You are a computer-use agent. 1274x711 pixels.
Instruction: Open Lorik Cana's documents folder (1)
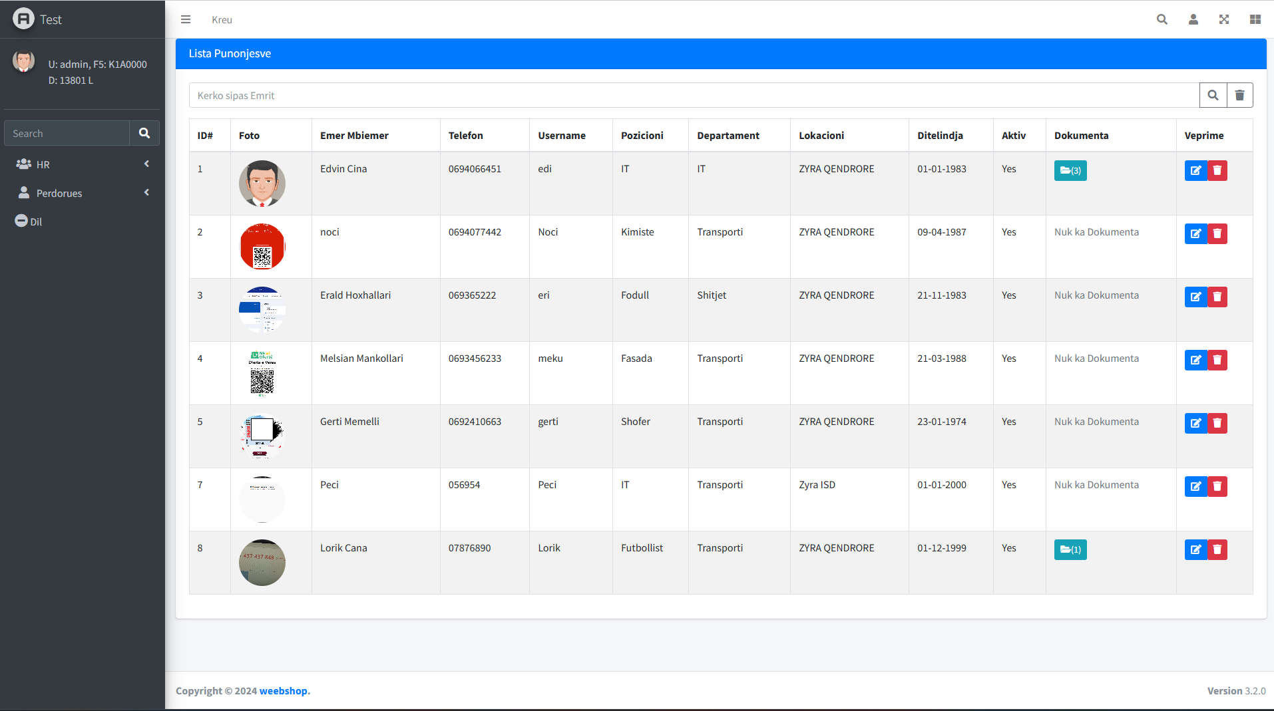[1070, 549]
